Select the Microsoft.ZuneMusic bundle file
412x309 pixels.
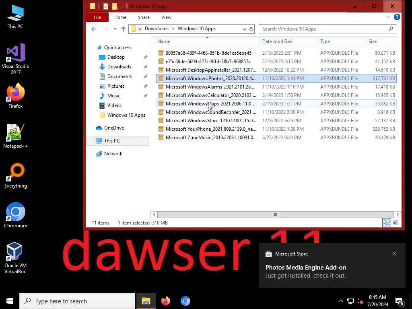click(x=276, y=138)
